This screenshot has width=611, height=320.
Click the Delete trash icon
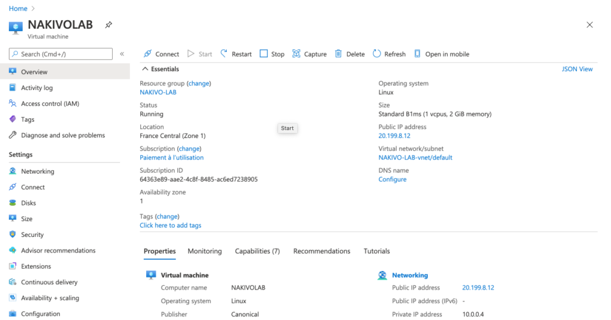point(338,53)
